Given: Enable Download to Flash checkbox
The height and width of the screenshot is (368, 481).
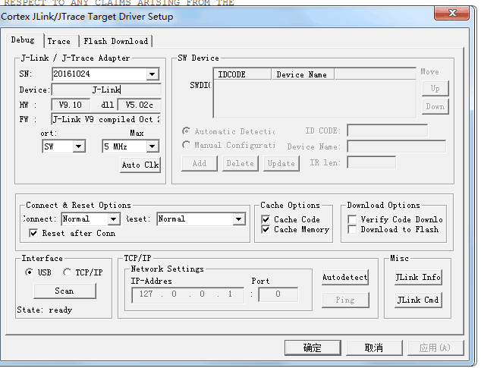Looking at the screenshot, I should click(x=352, y=230).
